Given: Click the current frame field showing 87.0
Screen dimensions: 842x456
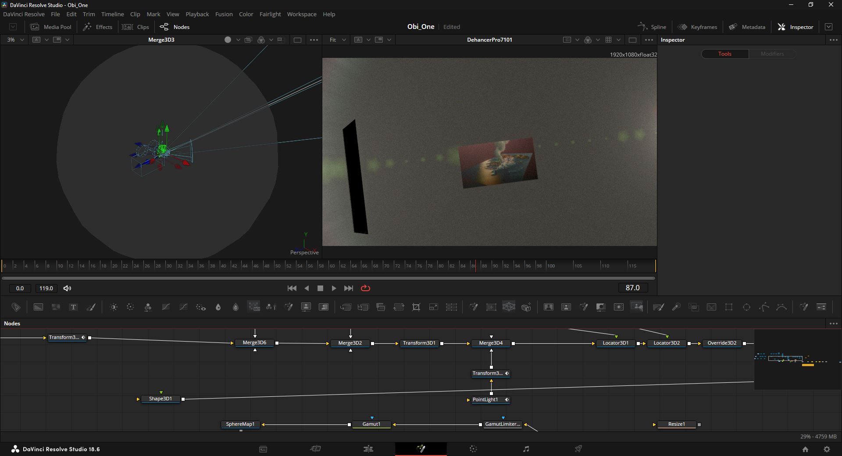Looking at the screenshot, I should (632, 288).
